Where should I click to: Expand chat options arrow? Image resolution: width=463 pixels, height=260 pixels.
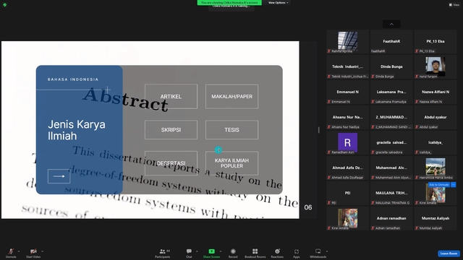(x=197, y=251)
